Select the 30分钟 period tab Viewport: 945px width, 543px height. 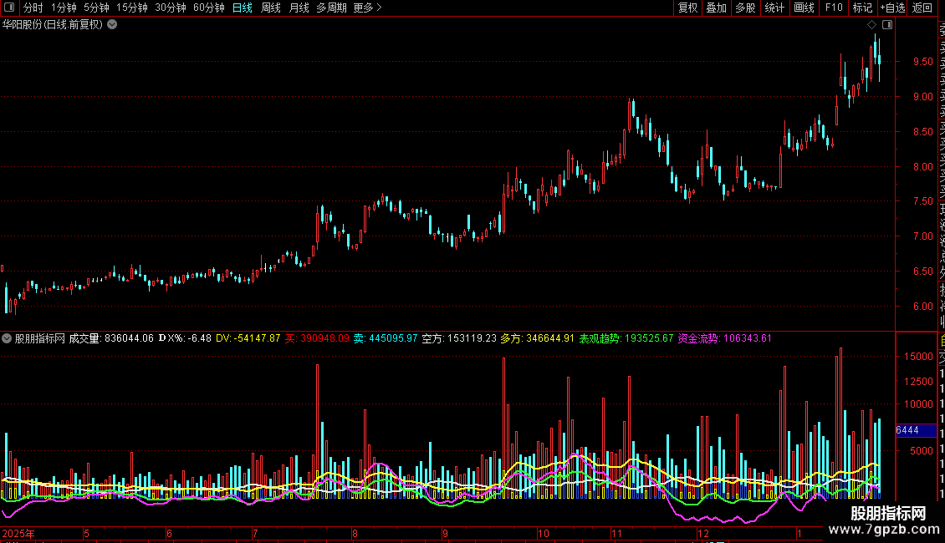171,8
